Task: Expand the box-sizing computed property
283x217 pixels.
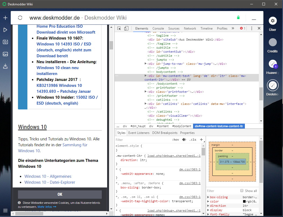Action: (x=208, y=197)
